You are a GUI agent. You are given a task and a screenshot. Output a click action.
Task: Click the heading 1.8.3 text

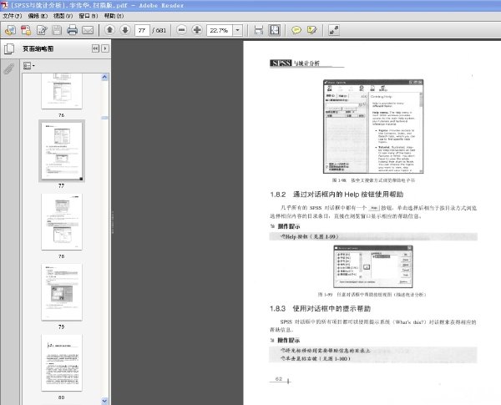(x=320, y=309)
